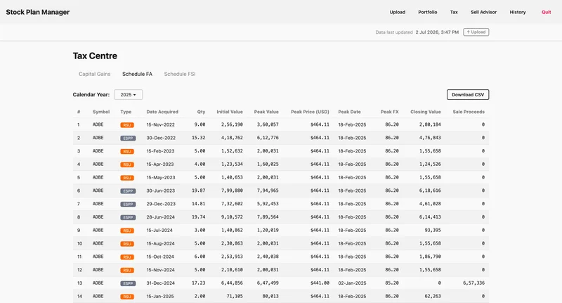562x303 pixels.
Task: Switch to the Capital Gains tab
Action: coord(95,74)
